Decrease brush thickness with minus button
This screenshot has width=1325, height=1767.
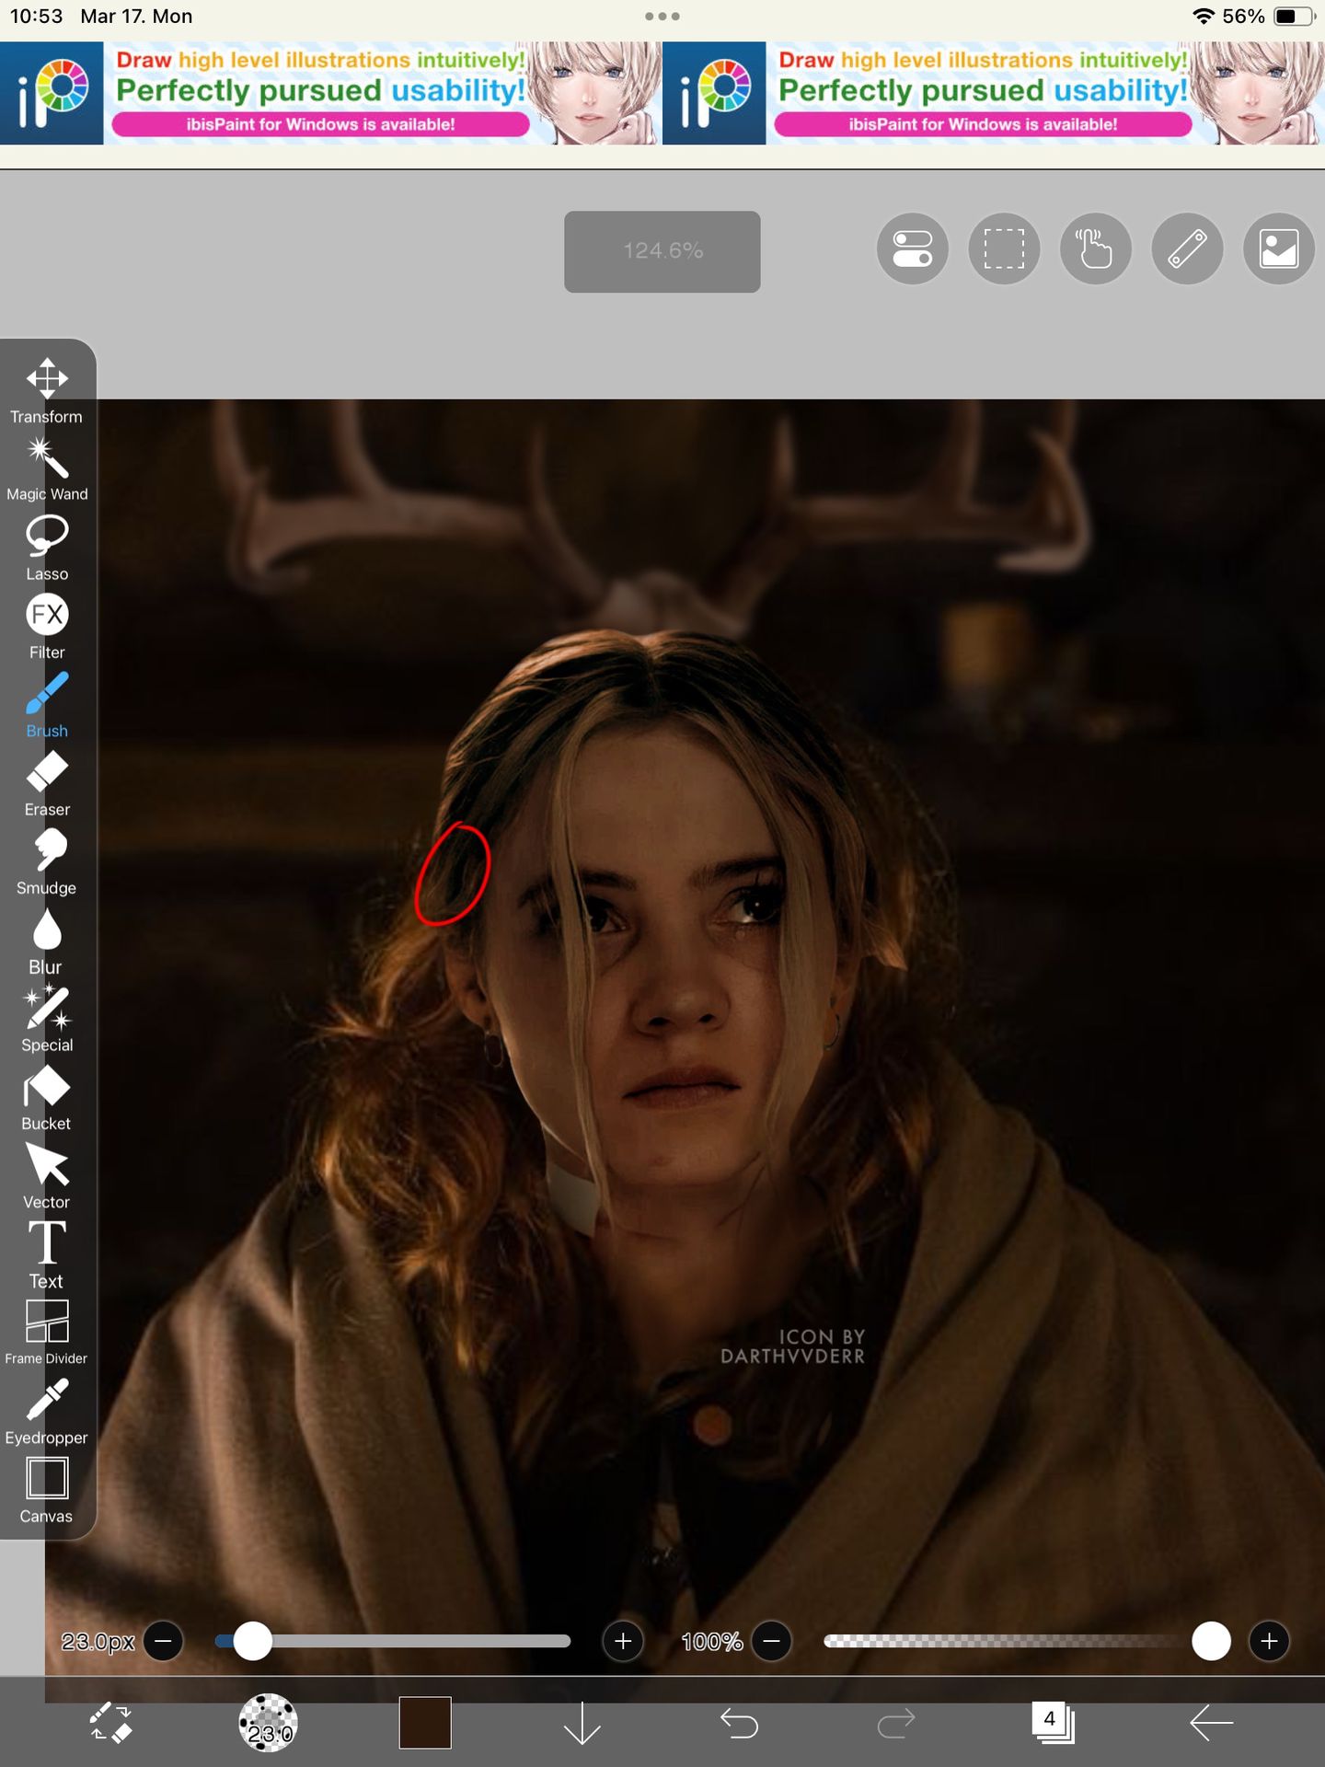click(x=164, y=1641)
